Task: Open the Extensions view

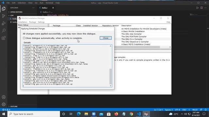Action: pos(4,38)
